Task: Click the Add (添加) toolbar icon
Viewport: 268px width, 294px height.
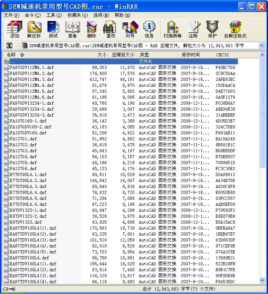Action: tap(15, 29)
